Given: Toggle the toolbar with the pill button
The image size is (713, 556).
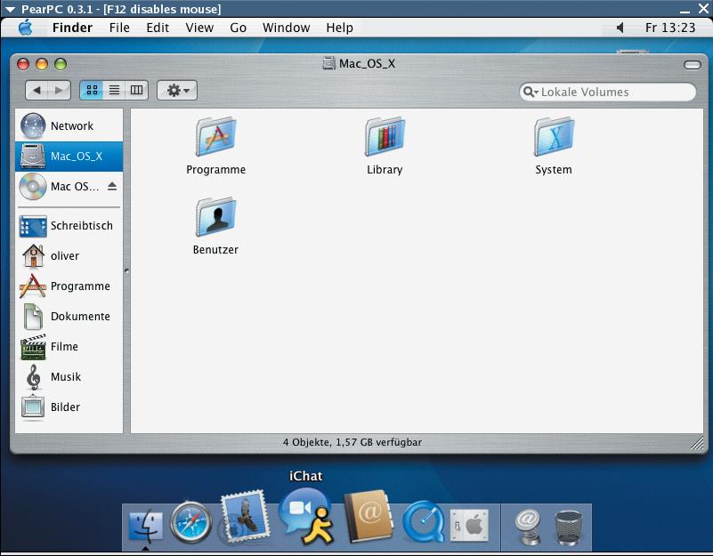Looking at the screenshot, I should (x=693, y=66).
